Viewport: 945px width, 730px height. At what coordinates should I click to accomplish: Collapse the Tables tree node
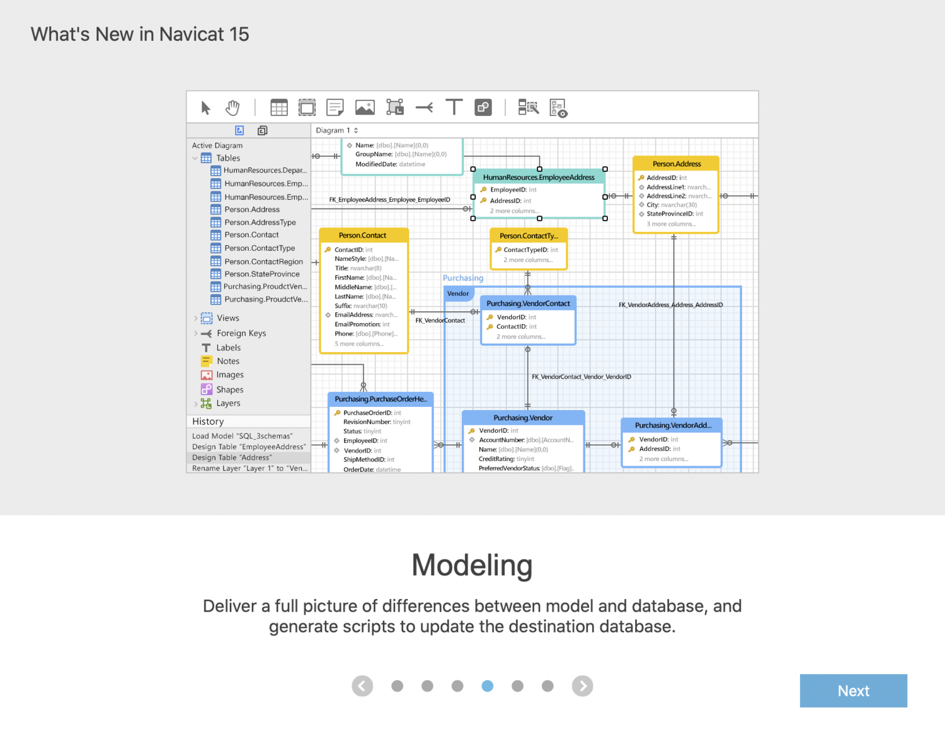coord(195,158)
